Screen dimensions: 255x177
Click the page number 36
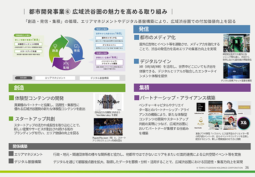(247, 167)
